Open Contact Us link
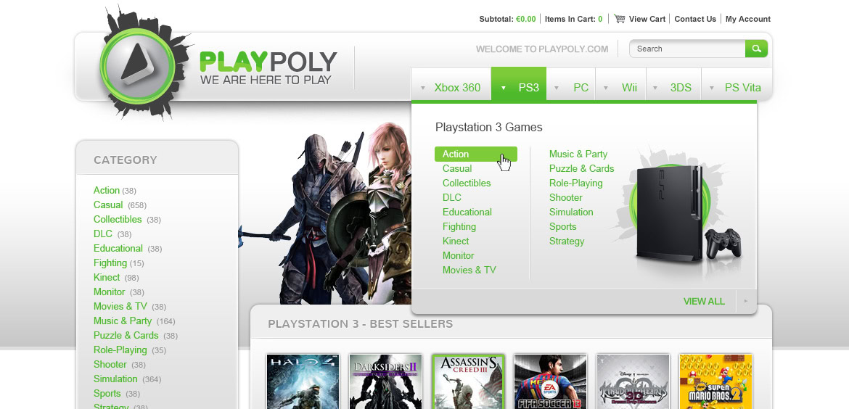 695,19
